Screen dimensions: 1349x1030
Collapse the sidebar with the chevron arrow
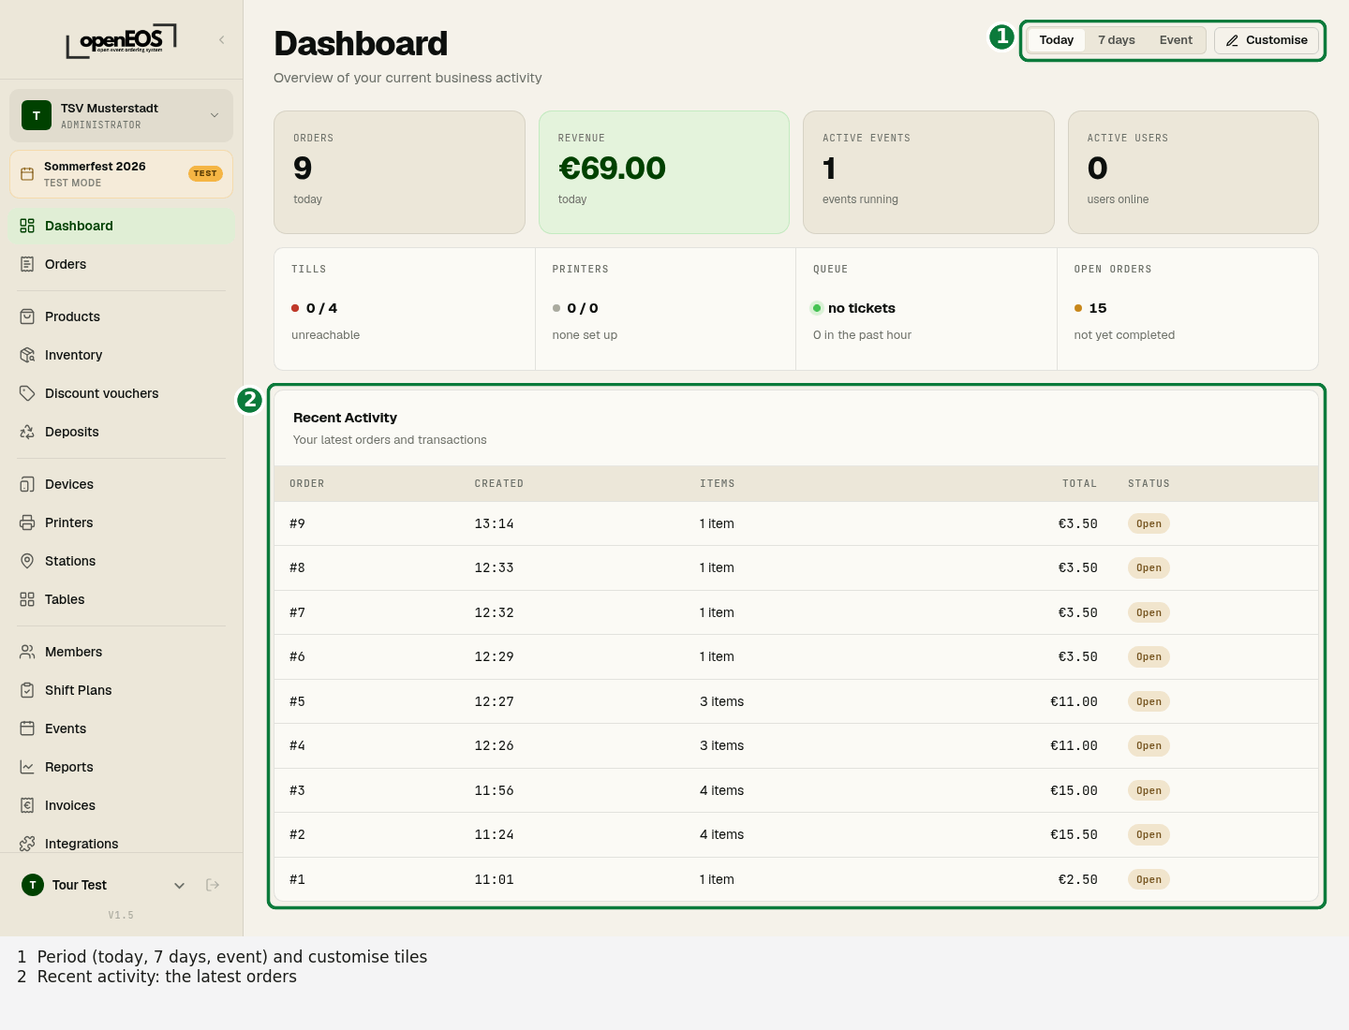tap(222, 39)
